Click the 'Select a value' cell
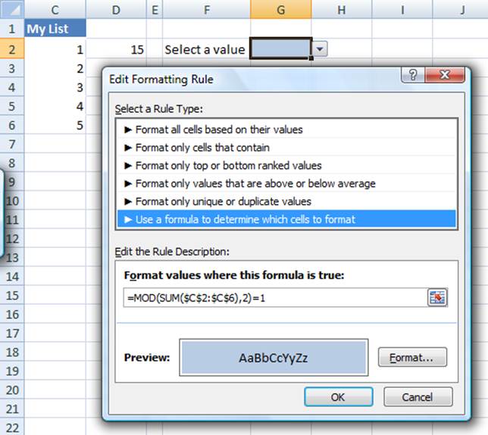This screenshot has height=435, width=488. point(205,49)
